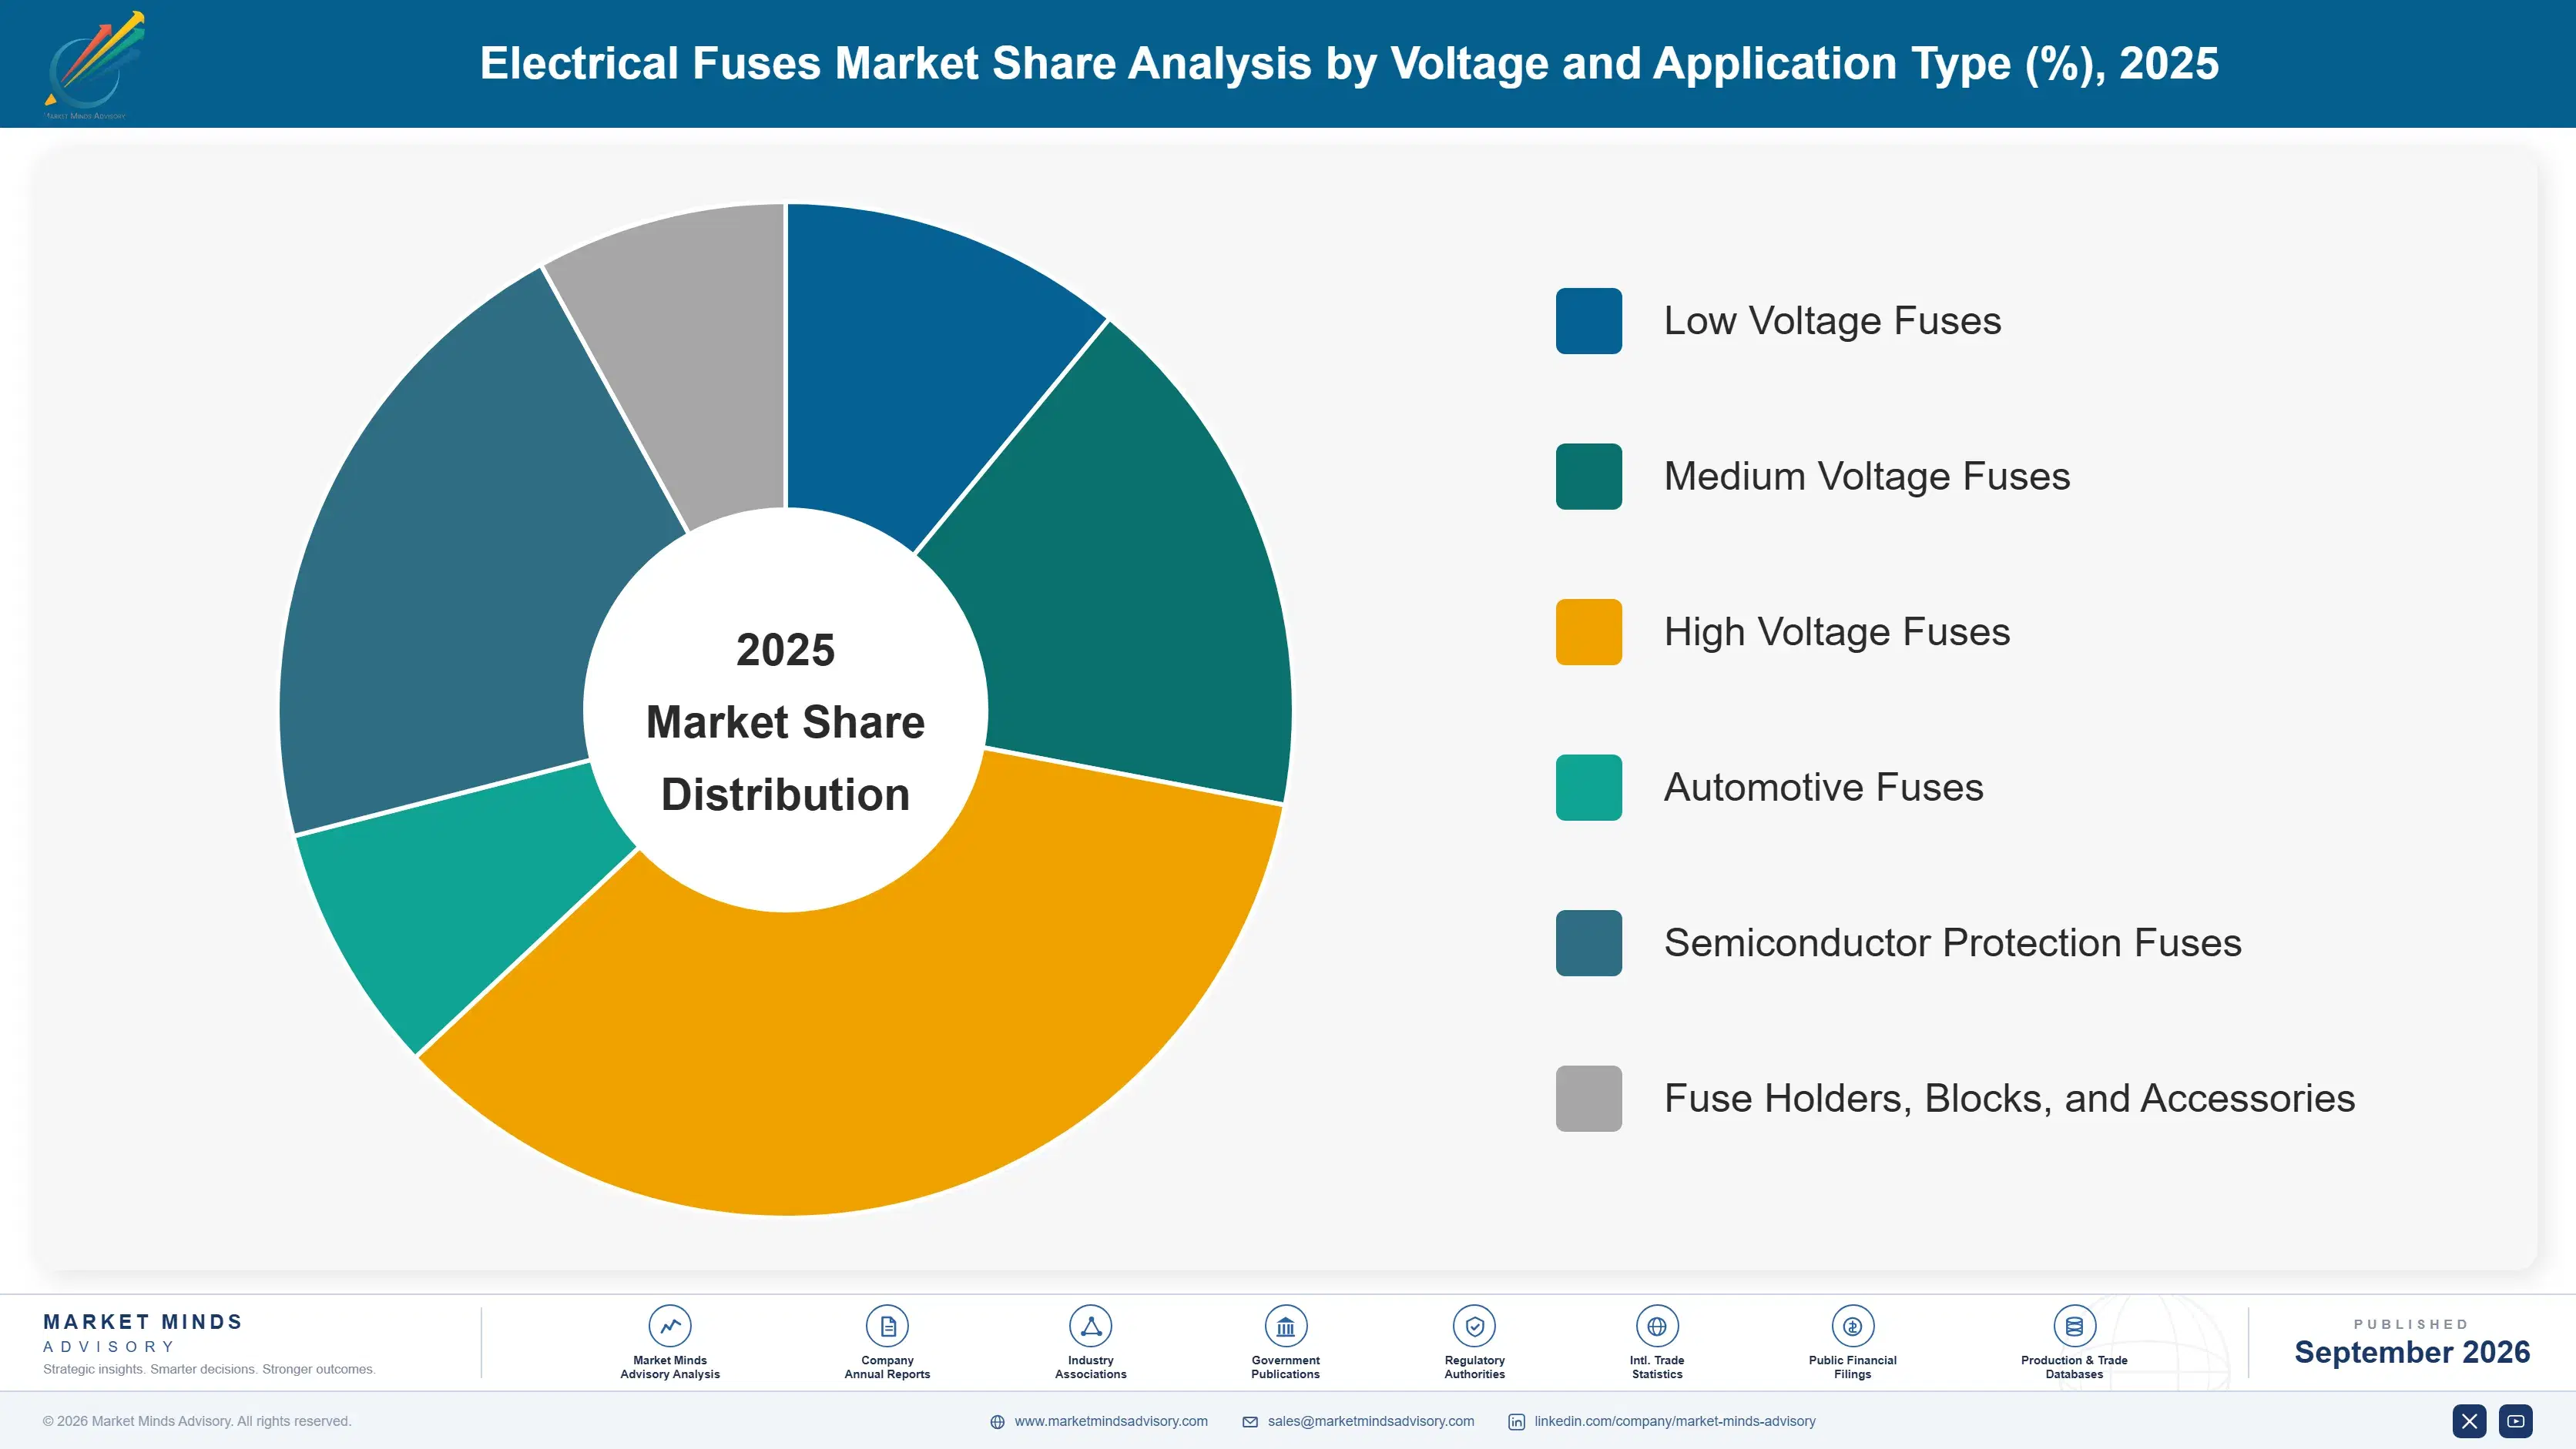Click the X social media icon
This screenshot has height=1449, width=2576.
click(x=2469, y=1421)
